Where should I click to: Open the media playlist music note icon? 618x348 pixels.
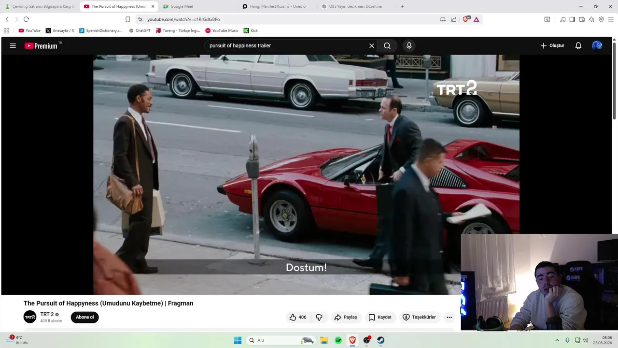[x=562, y=19]
